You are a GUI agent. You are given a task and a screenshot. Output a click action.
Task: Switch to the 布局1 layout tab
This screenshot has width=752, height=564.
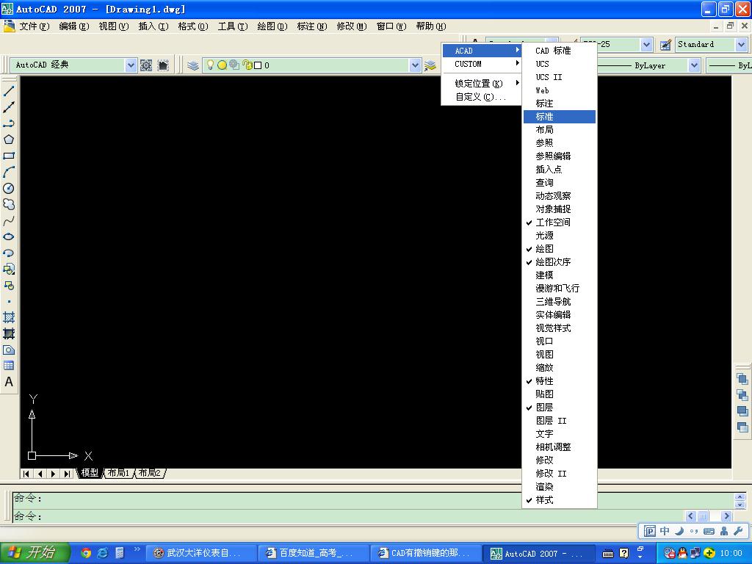coord(118,473)
